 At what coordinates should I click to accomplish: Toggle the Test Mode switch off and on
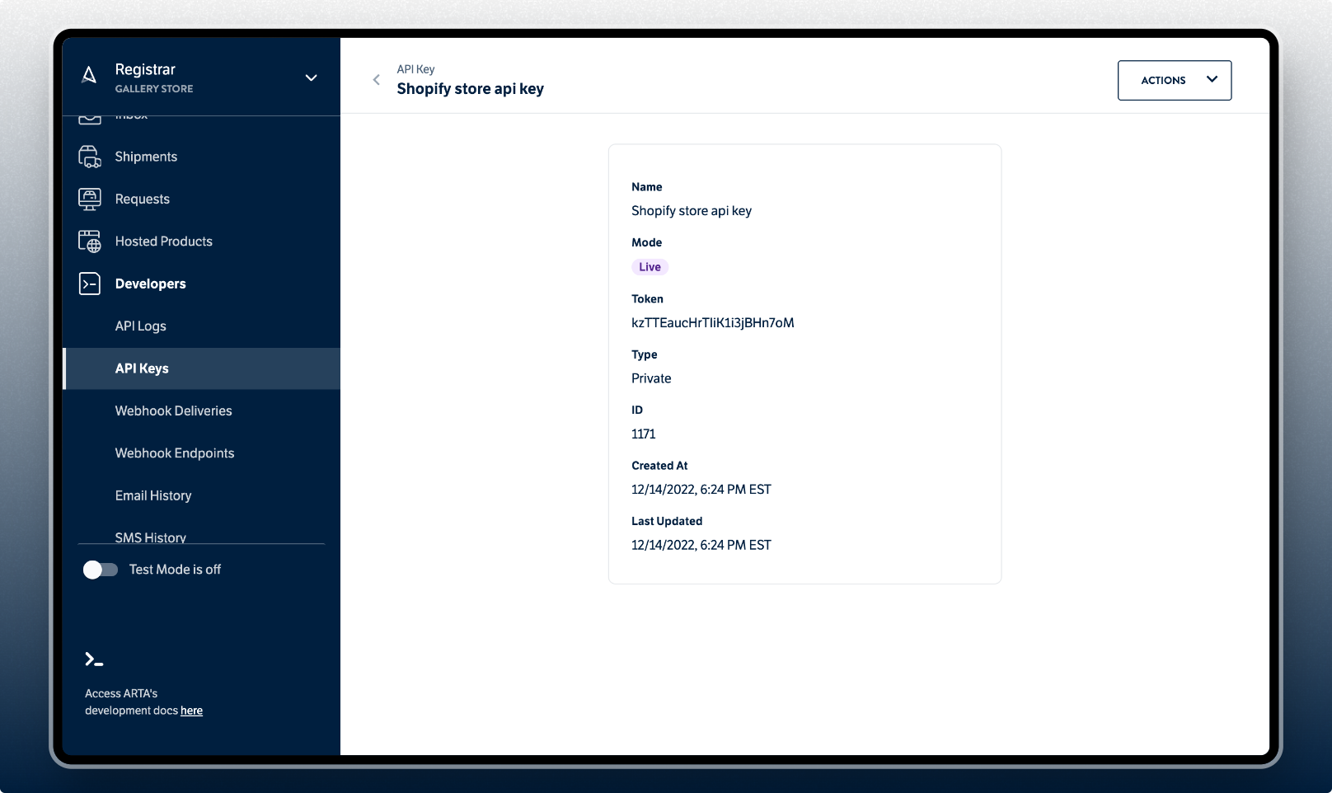pos(100,569)
